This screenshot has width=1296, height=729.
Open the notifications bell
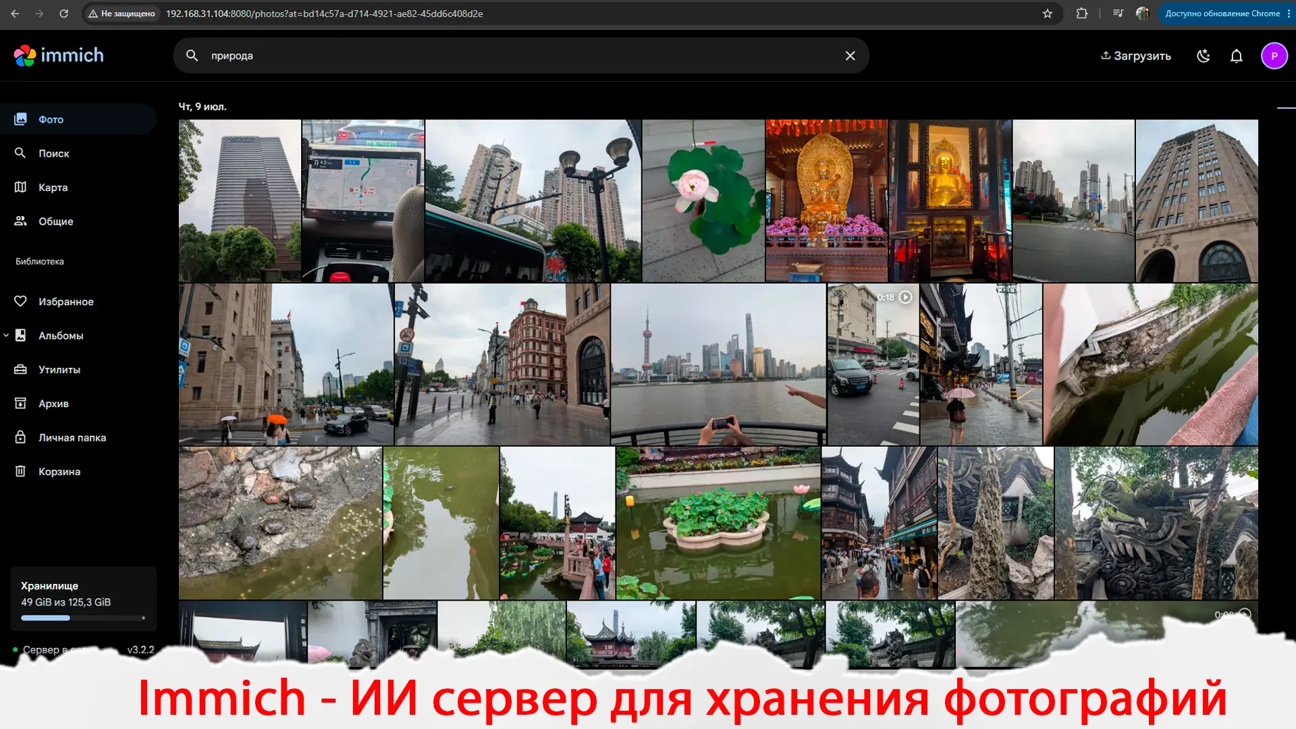click(x=1236, y=56)
